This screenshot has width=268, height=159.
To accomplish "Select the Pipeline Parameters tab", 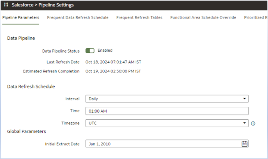I will [x=21, y=18].
